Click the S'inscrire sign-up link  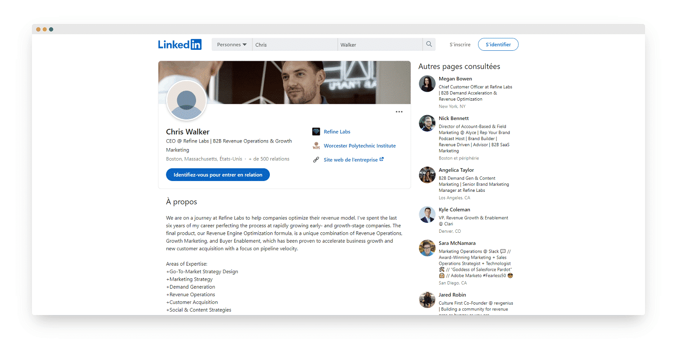[x=460, y=45]
